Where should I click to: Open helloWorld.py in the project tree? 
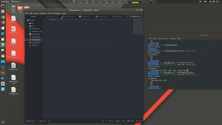tap(35, 37)
